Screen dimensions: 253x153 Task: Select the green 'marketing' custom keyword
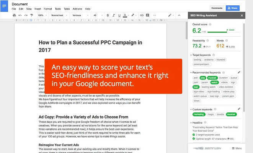coord(199,114)
